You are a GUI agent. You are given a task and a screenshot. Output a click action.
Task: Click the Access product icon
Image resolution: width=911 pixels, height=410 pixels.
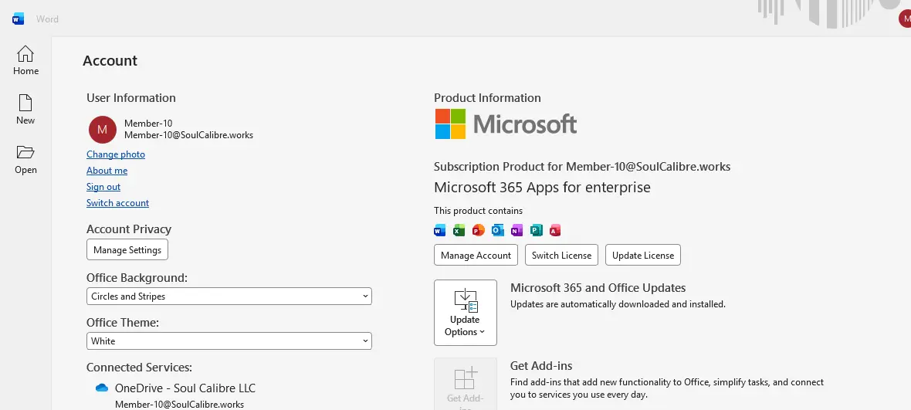click(x=555, y=230)
